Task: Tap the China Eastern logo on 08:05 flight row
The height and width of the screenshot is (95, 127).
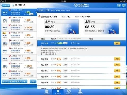Action: pyautogui.click(x=10, y=48)
